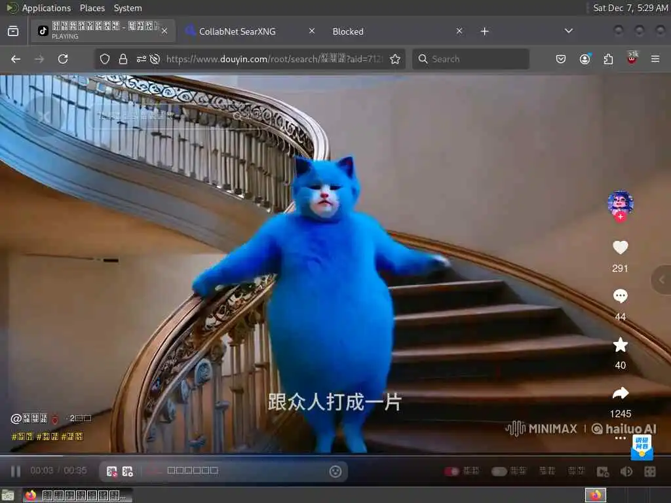View site security padlock info
The image size is (671, 503).
point(123,59)
